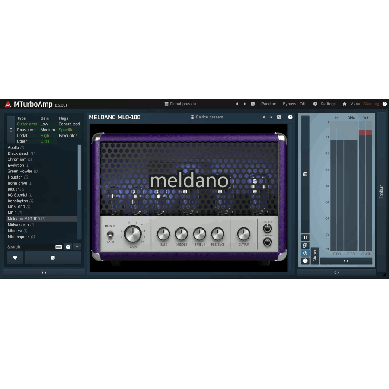The width and height of the screenshot is (389, 389).
Task: Open the Menu button
Action: (x=355, y=104)
